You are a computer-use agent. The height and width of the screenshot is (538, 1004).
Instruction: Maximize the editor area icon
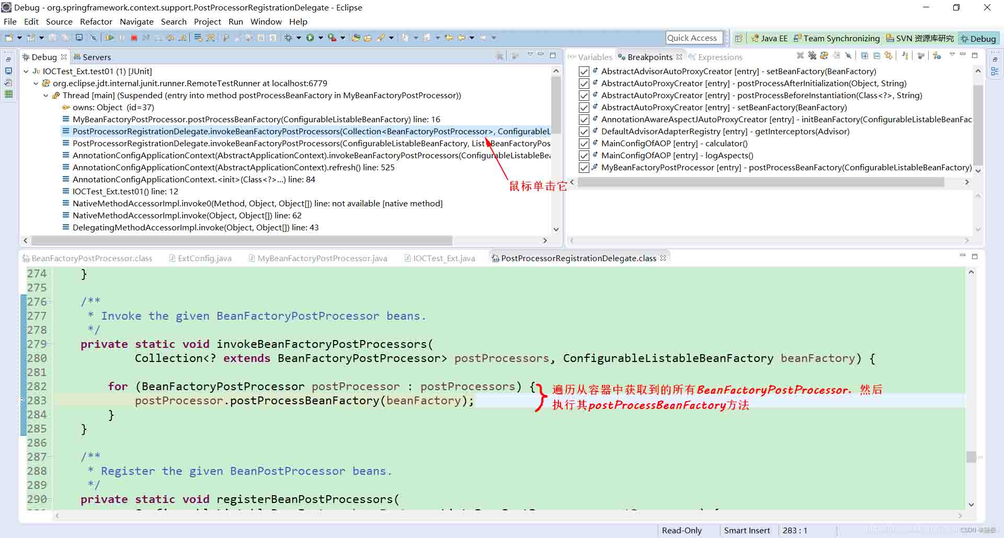pyautogui.click(x=975, y=256)
